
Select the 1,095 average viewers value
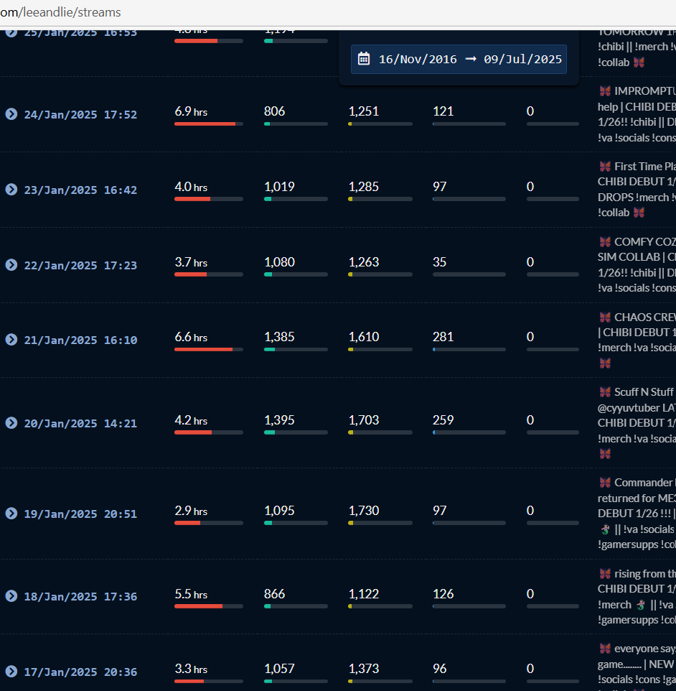pyautogui.click(x=280, y=510)
